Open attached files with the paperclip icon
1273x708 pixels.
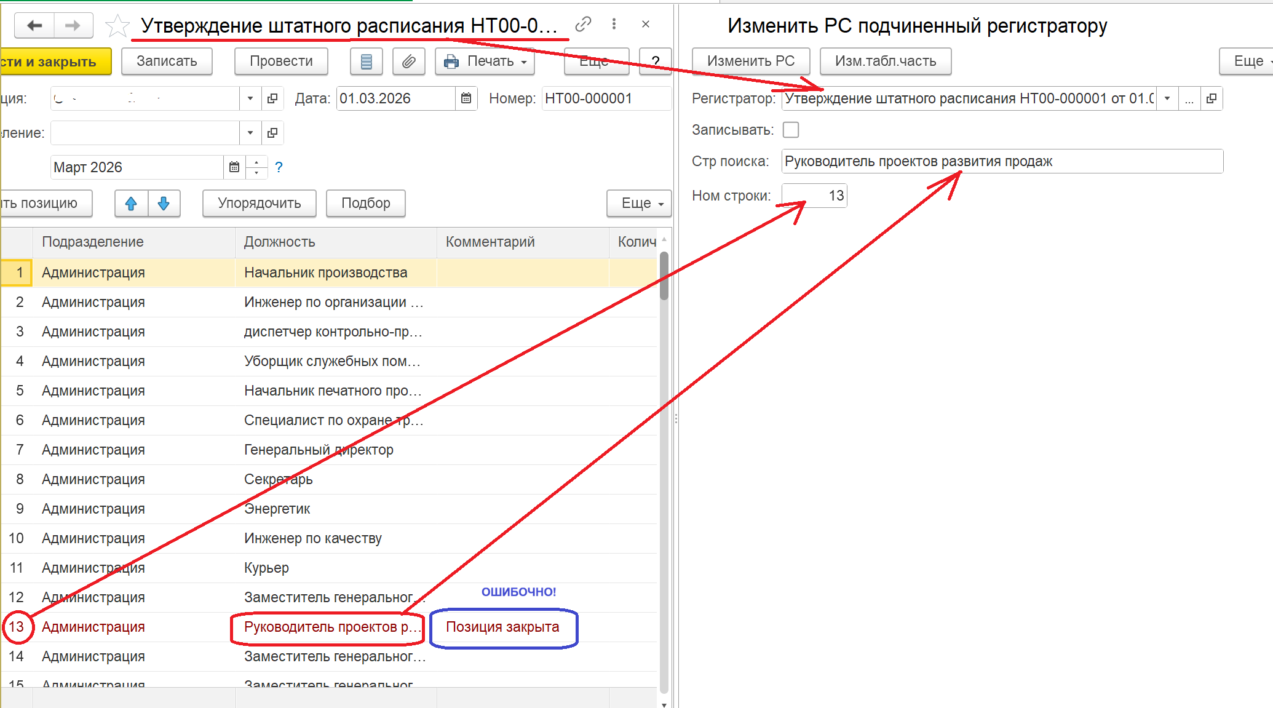click(x=408, y=62)
